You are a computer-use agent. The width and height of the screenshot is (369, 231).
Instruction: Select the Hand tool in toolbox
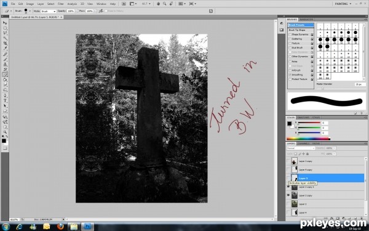5,126
